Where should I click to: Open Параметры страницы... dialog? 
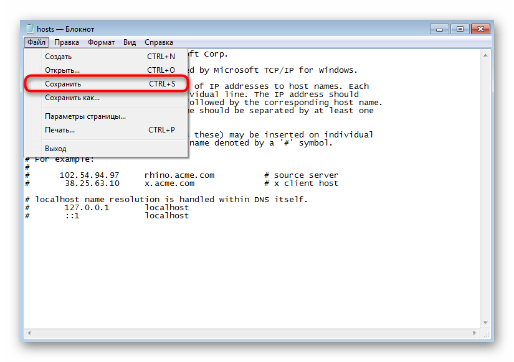106,116
